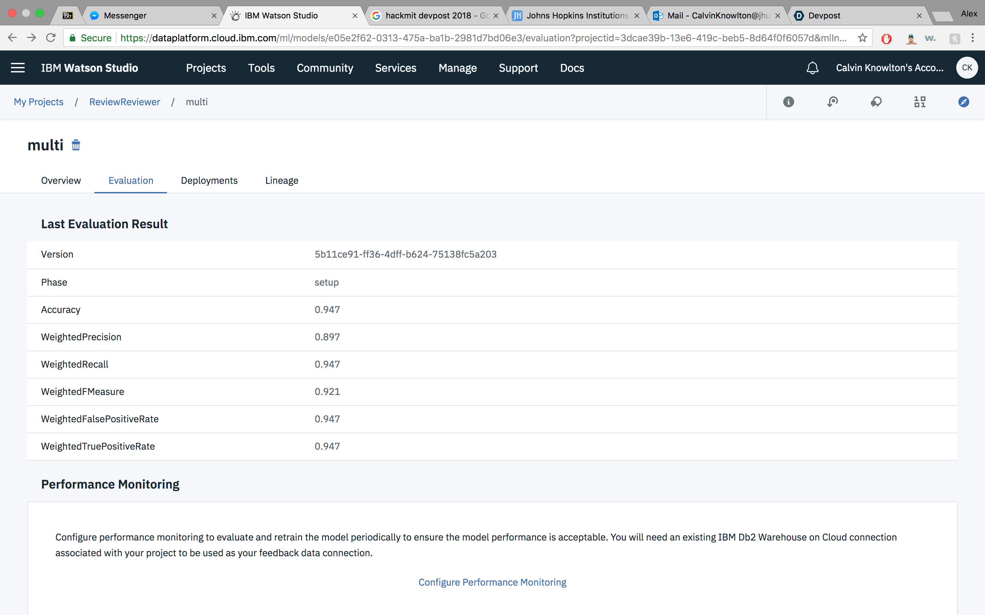The width and height of the screenshot is (985, 615).
Task: Open the hamburger navigation menu
Action: 17,68
